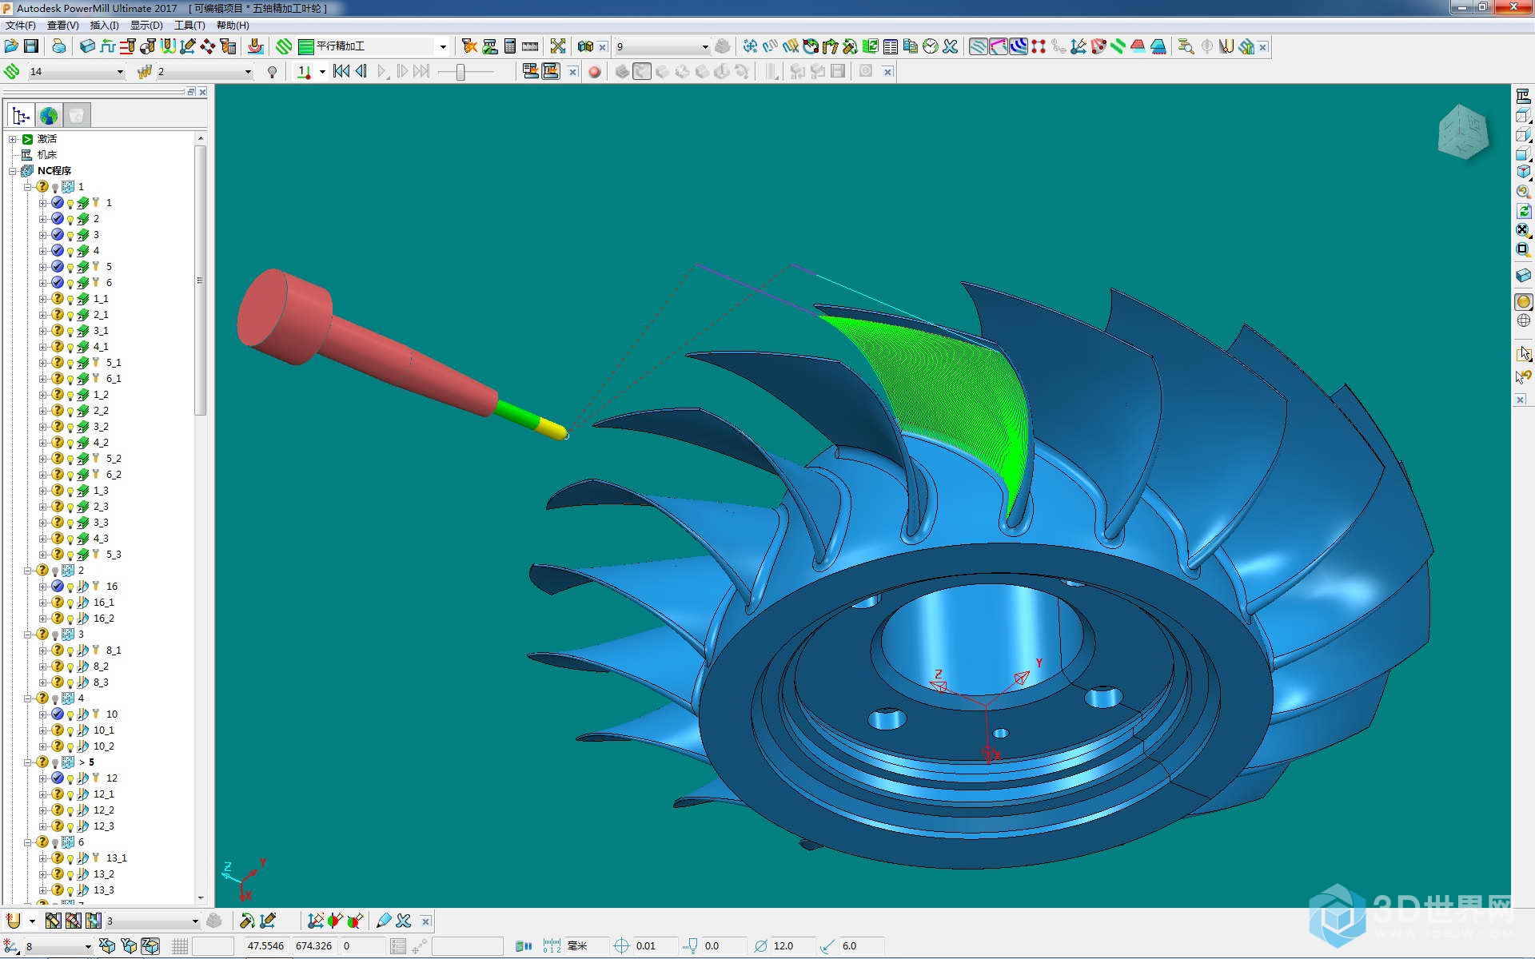Select the 机床 tree item
This screenshot has height=959, width=1535.
pyautogui.click(x=47, y=155)
